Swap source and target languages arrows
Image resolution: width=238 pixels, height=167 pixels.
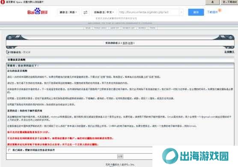coord(86,12)
